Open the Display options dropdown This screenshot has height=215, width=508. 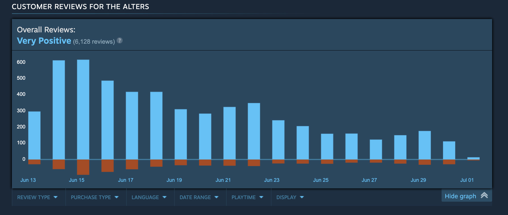point(290,197)
